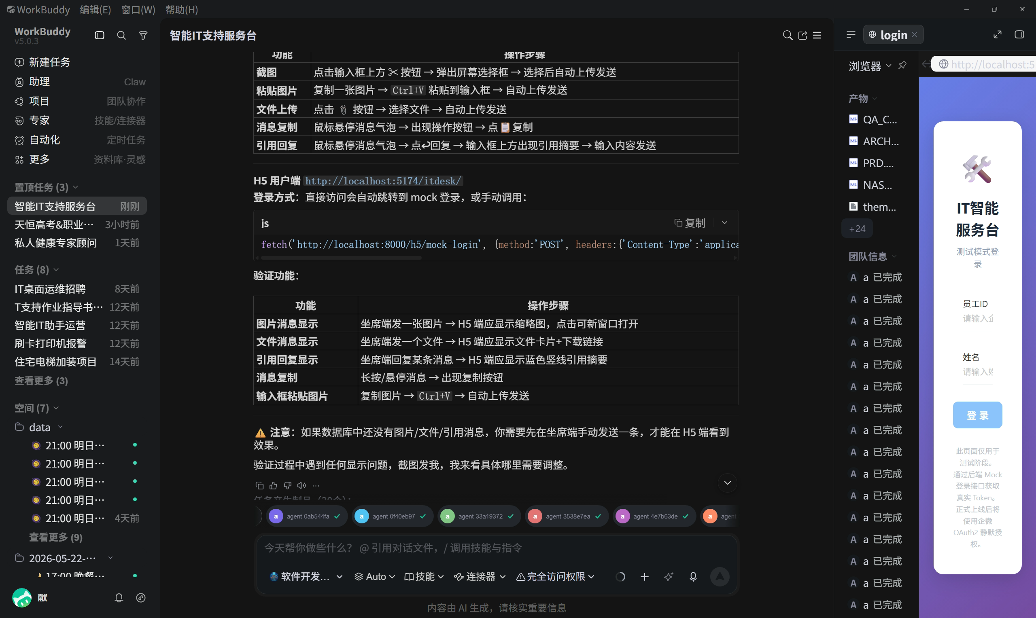This screenshot has height=618, width=1036.
Task: Open the IT桌面运维招聘 task
Action: (x=77, y=289)
